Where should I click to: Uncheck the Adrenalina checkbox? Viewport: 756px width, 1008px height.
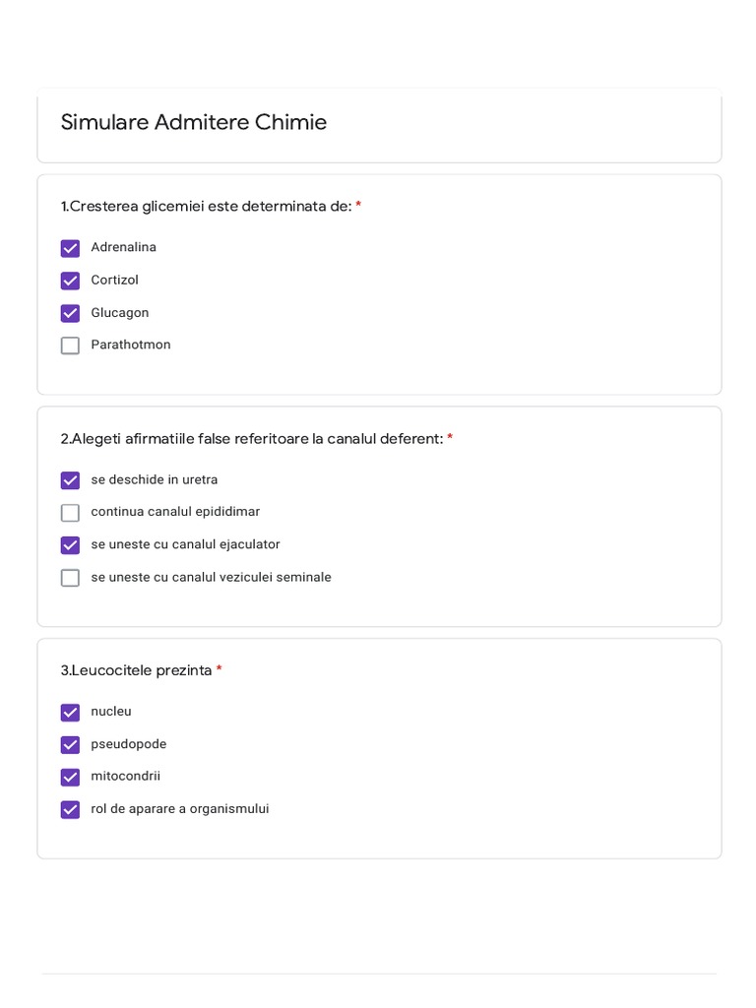point(70,248)
